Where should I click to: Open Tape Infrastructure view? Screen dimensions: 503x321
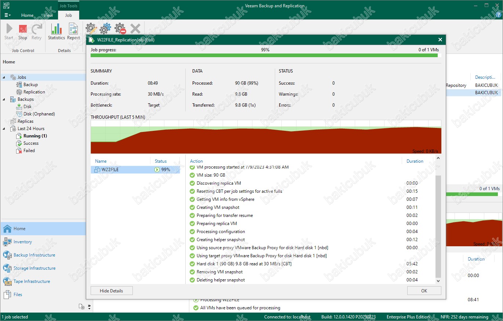click(x=43, y=281)
